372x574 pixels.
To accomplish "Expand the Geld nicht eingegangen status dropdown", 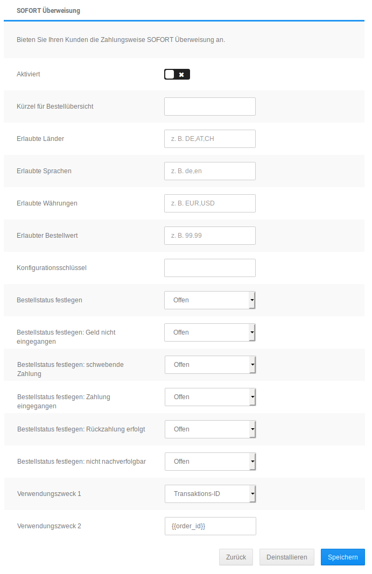I will point(209,332).
